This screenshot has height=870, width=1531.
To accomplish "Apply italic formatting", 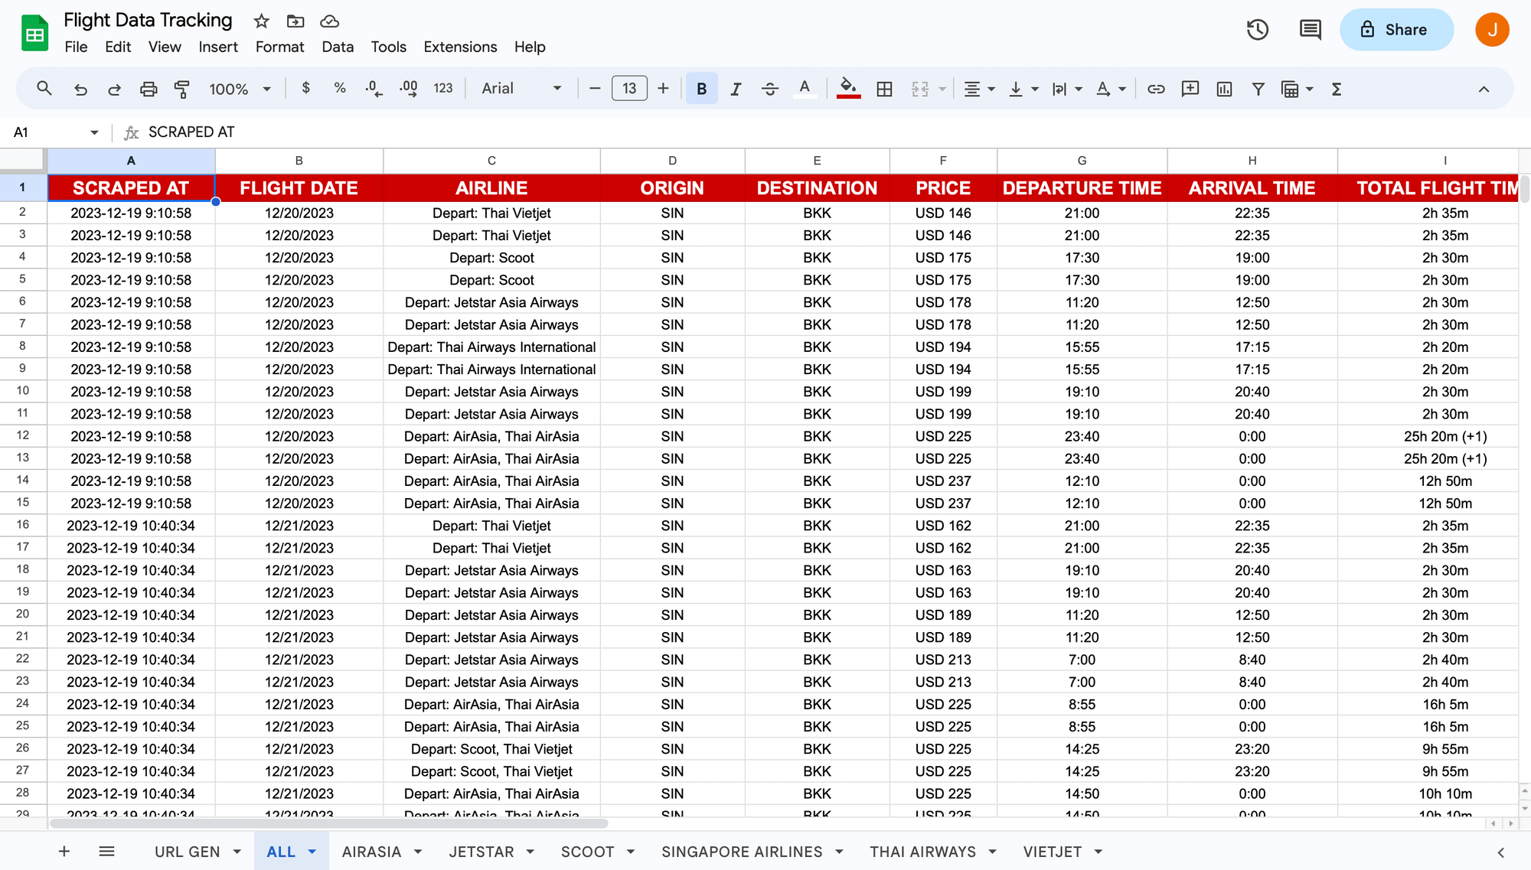I will [x=735, y=88].
